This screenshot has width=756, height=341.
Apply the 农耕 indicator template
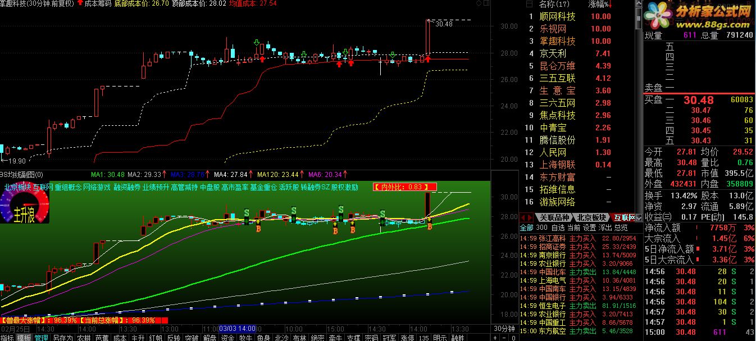pyautogui.click(x=84, y=338)
